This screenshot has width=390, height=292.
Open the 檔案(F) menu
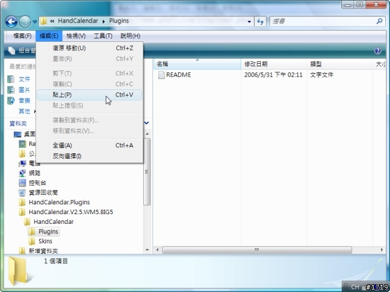point(23,36)
